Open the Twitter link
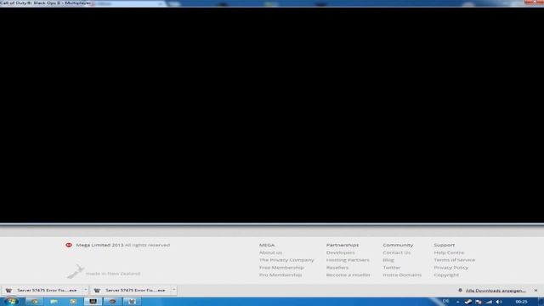This screenshot has height=306, width=544. [392, 268]
